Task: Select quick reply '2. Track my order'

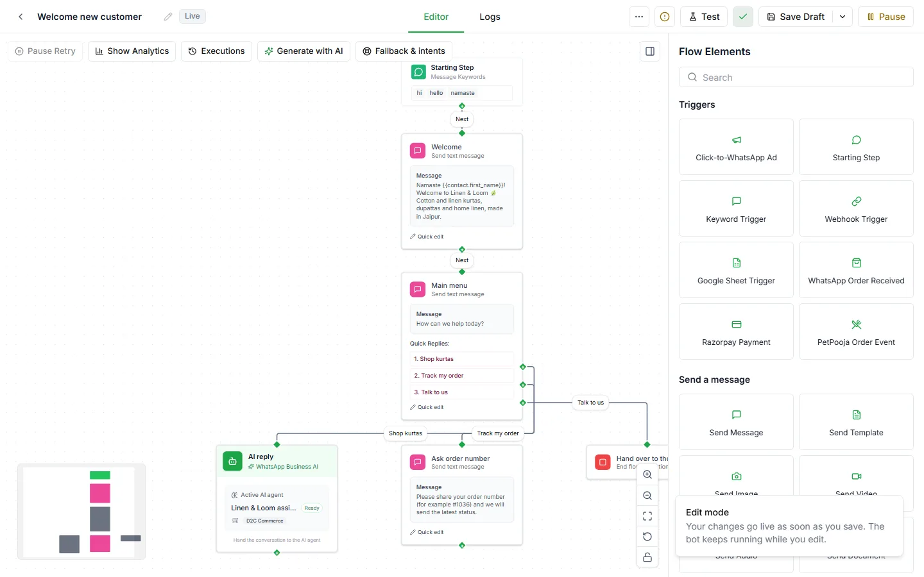Action: pos(462,376)
